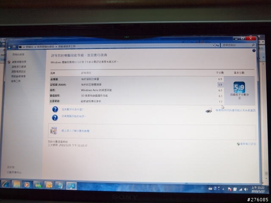
Task: Click the 基本分數 column header
Action: tap(239, 73)
